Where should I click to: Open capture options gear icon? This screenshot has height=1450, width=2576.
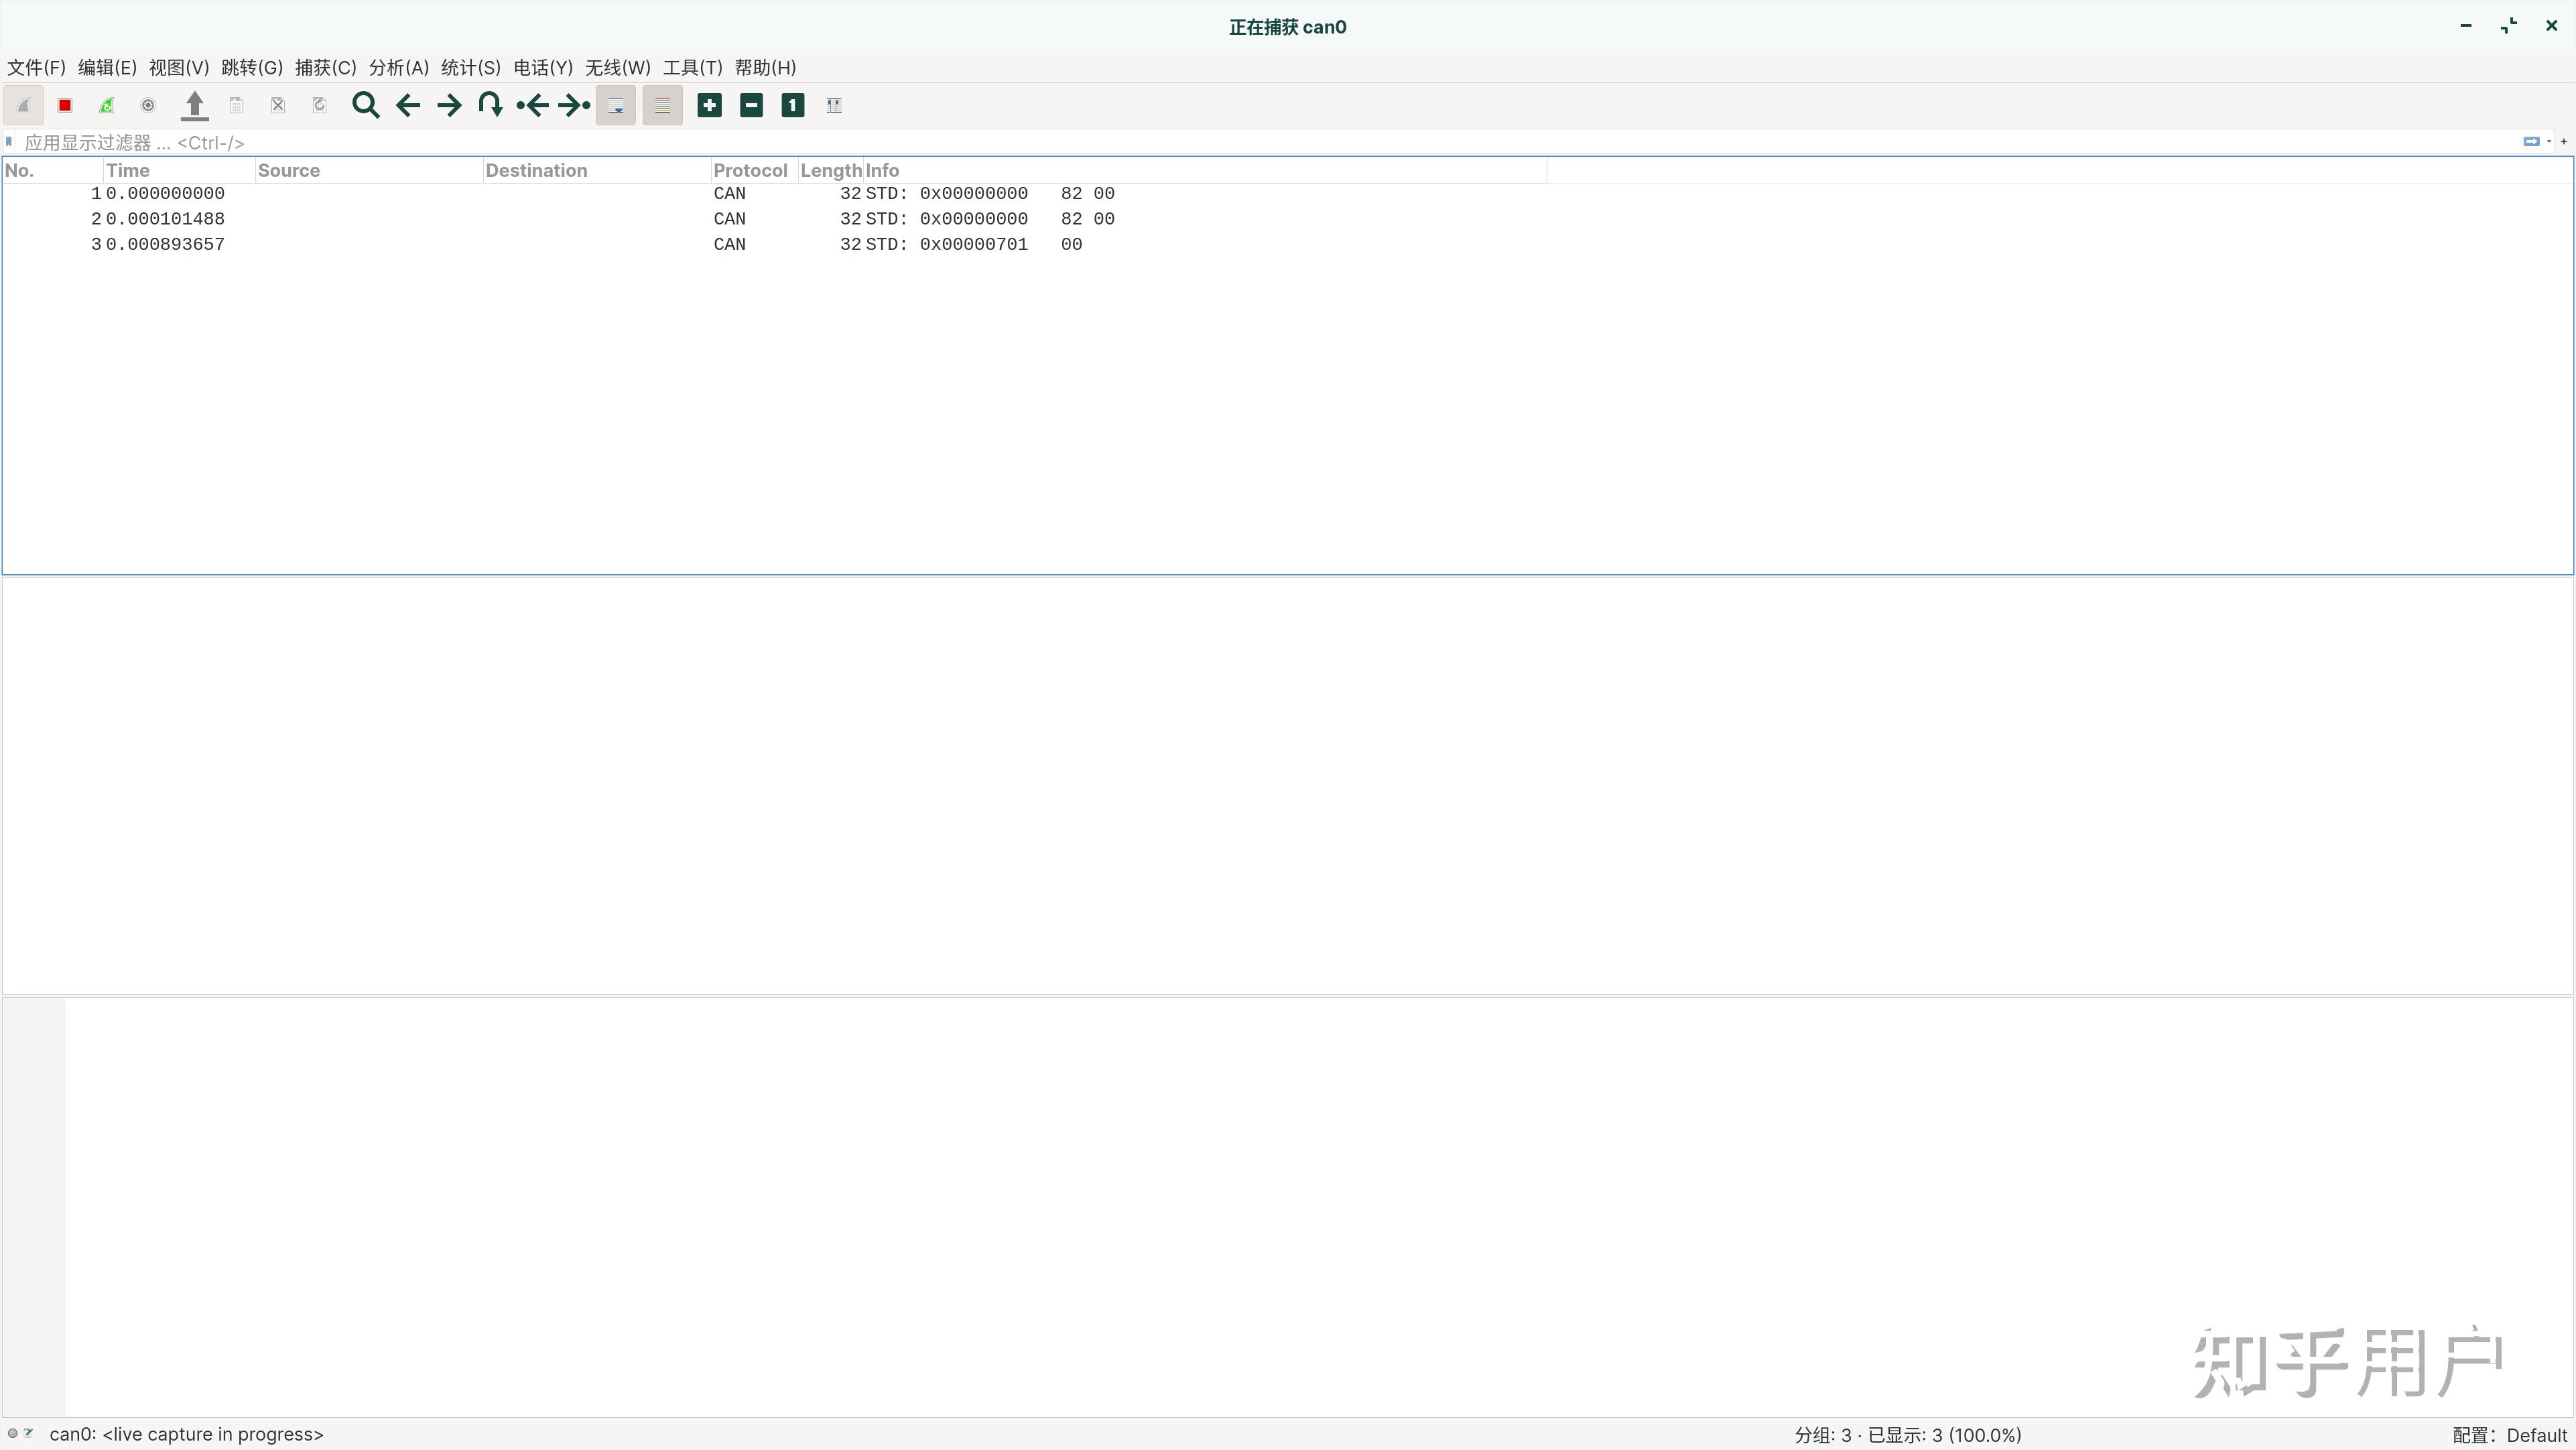pos(148,105)
